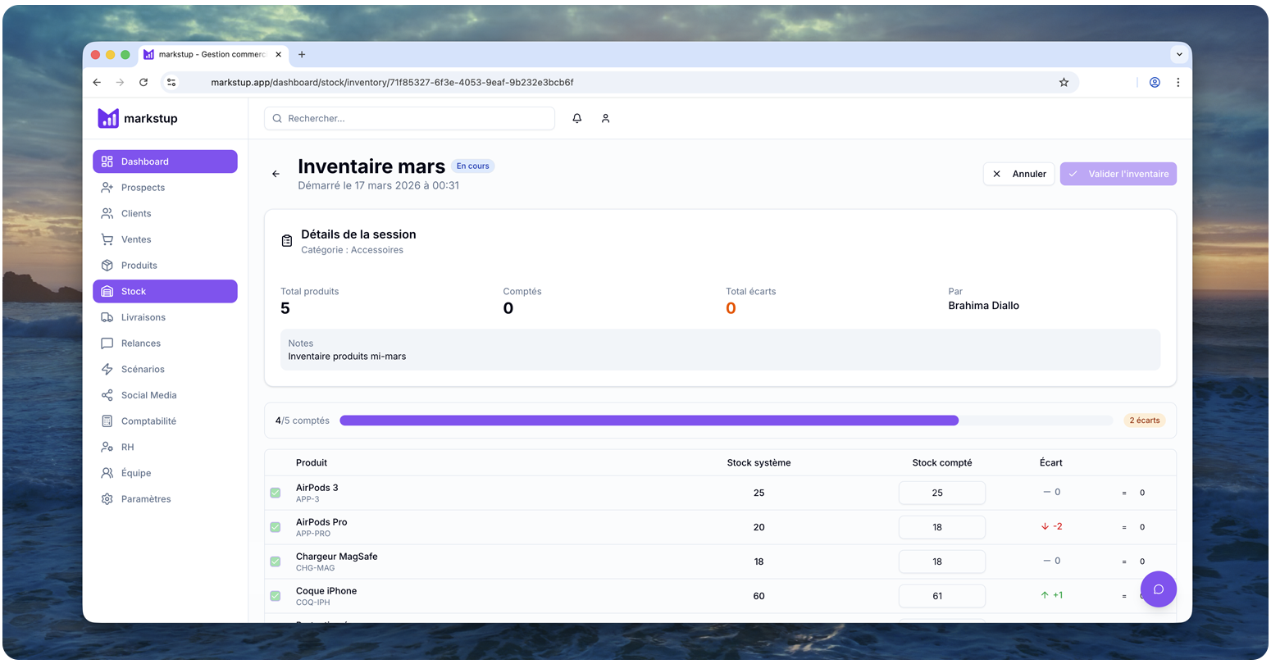Toggle the Chargeur MagSafe counted checkbox
Image resolution: width=1271 pixels, height=664 pixels.
tap(276, 562)
